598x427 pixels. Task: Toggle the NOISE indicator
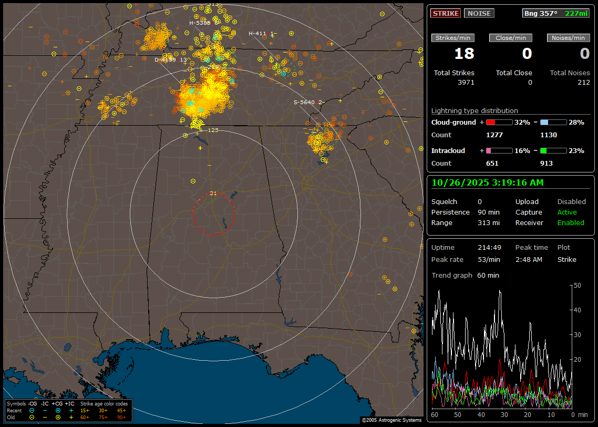(479, 13)
